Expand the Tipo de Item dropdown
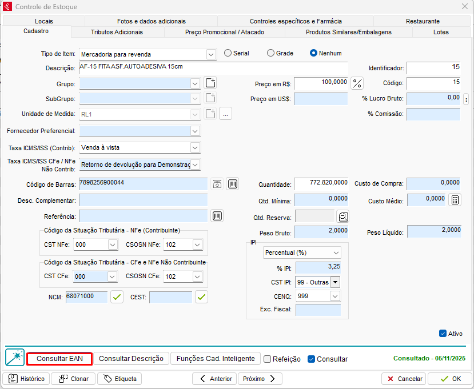Viewport: 474px width, 389px height. [x=211, y=54]
